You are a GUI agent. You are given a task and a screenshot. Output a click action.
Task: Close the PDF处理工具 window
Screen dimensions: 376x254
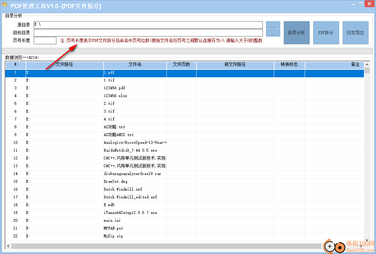pos(370,4)
